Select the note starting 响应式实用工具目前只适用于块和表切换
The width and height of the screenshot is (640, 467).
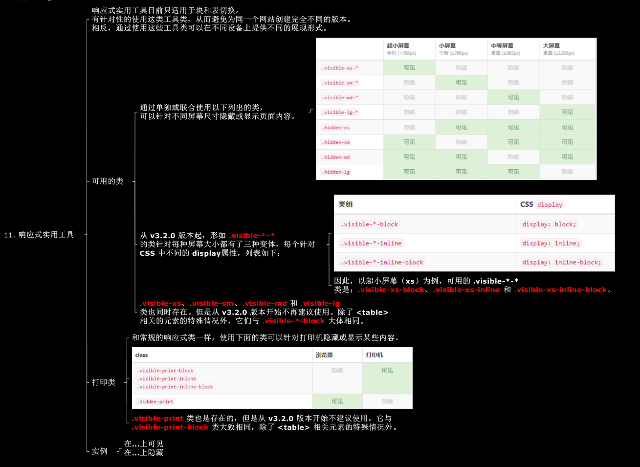(x=222, y=19)
